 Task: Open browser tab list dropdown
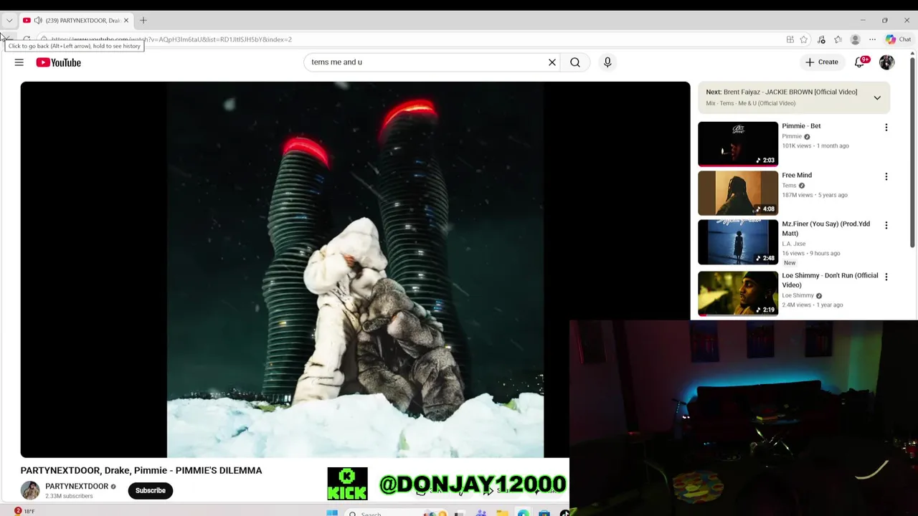click(9, 20)
